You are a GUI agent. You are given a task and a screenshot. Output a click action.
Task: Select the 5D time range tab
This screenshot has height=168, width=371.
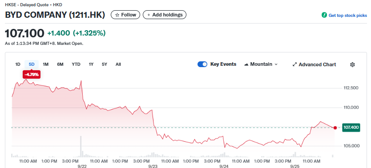pos(32,64)
